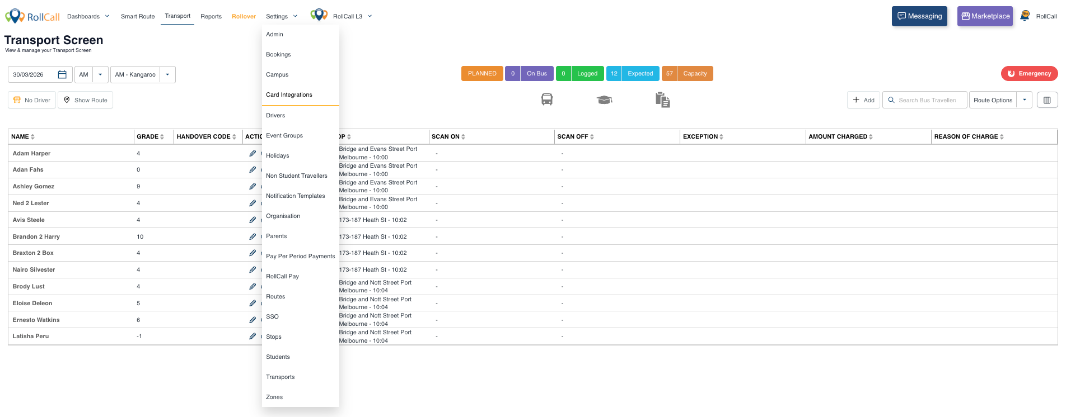Click the Capacity count badge
This screenshot has height=417, width=1066.
[688, 73]
